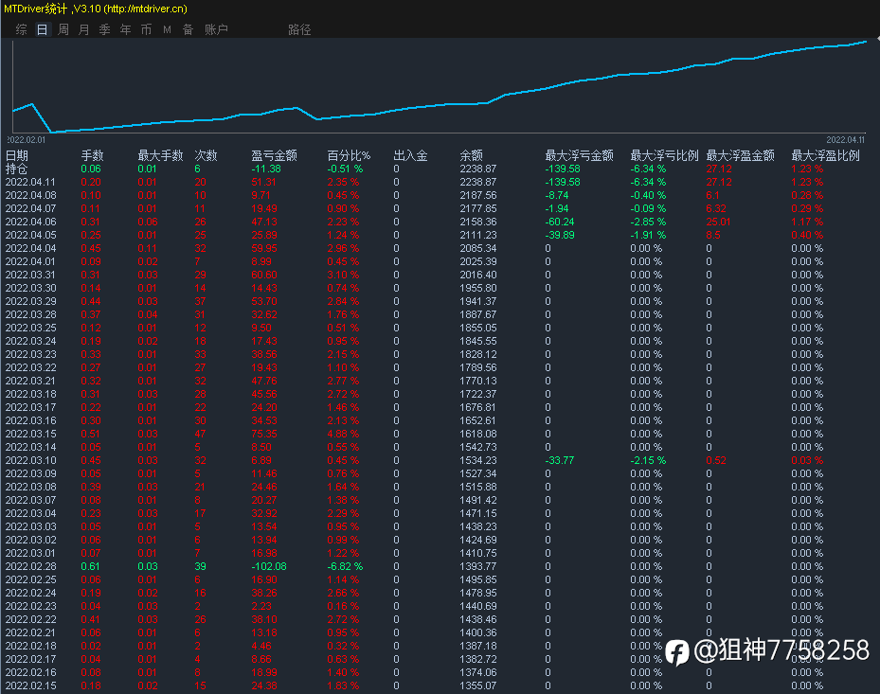Click the 日期 column header
Image resolution: width=880 pixels, height=694 pixels.
coord(17,155)
